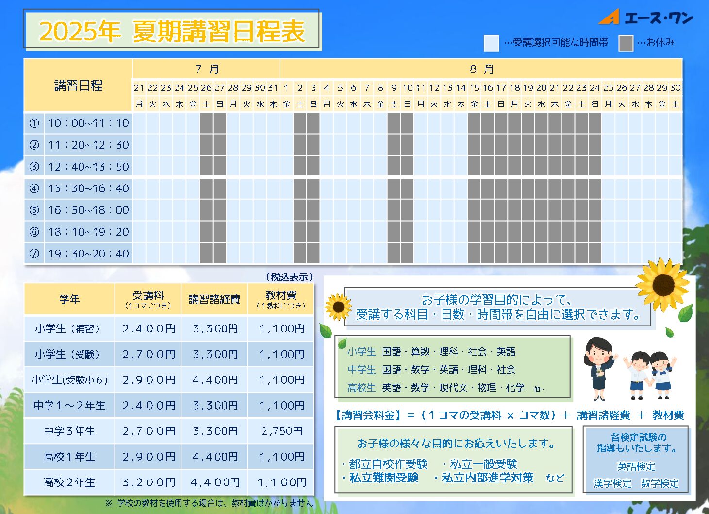Image resolution: width=709 pixels, height=514 pixels.
Task: Click the 3,200円 fee for 高校2年生
Action: point(148,482)
